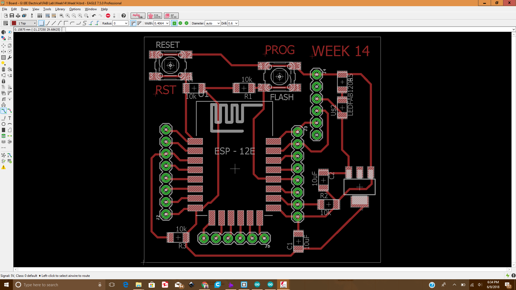Select the Delete trash tool
Image resolution: width=516 pixels, height=290 pixels.
(x=3, y=69)
